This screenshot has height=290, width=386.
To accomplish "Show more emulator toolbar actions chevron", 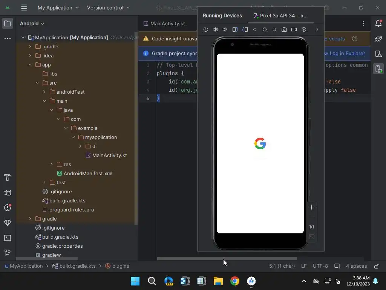I will [x=317, y=29].
